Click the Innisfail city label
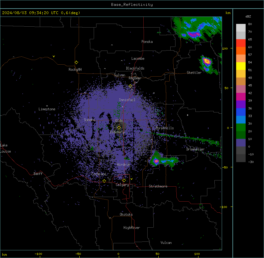Screen dimensions: 264x258 pos(127,100)
